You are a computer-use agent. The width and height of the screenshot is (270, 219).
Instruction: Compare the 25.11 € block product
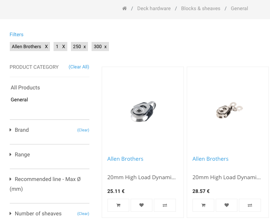coord(165,205)
